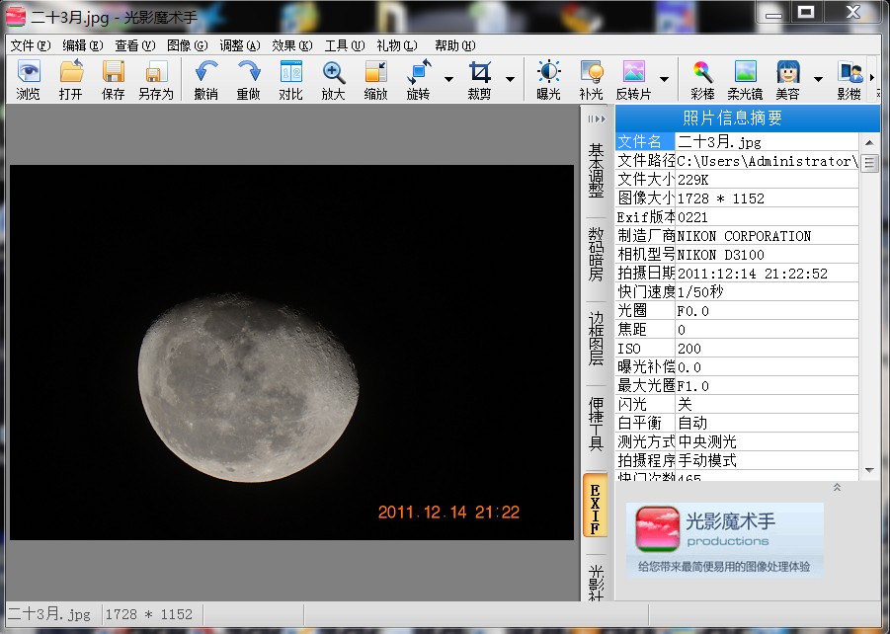The height and width of the screenshot is (634, 890).
Task: Click the 补光 (Fill light) bulb icon
Action: pyautogui.click(x=592, y=72)
